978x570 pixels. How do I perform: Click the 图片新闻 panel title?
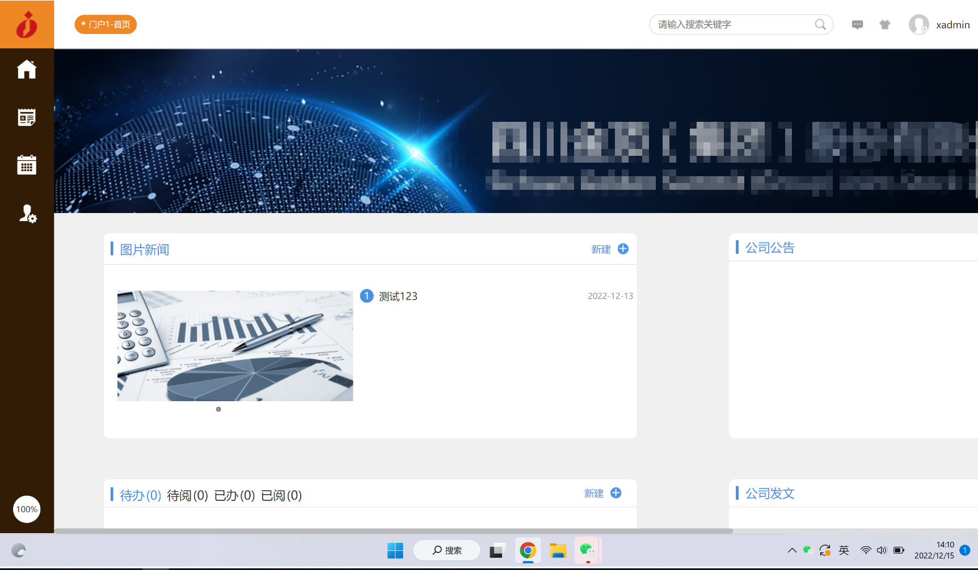[x=145, y=249]
